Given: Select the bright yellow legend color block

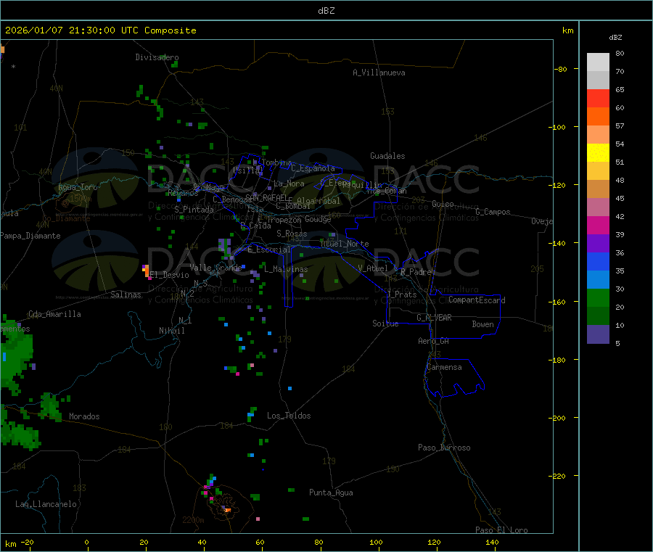Looking at the screenshot, I should tap(598, 152).
